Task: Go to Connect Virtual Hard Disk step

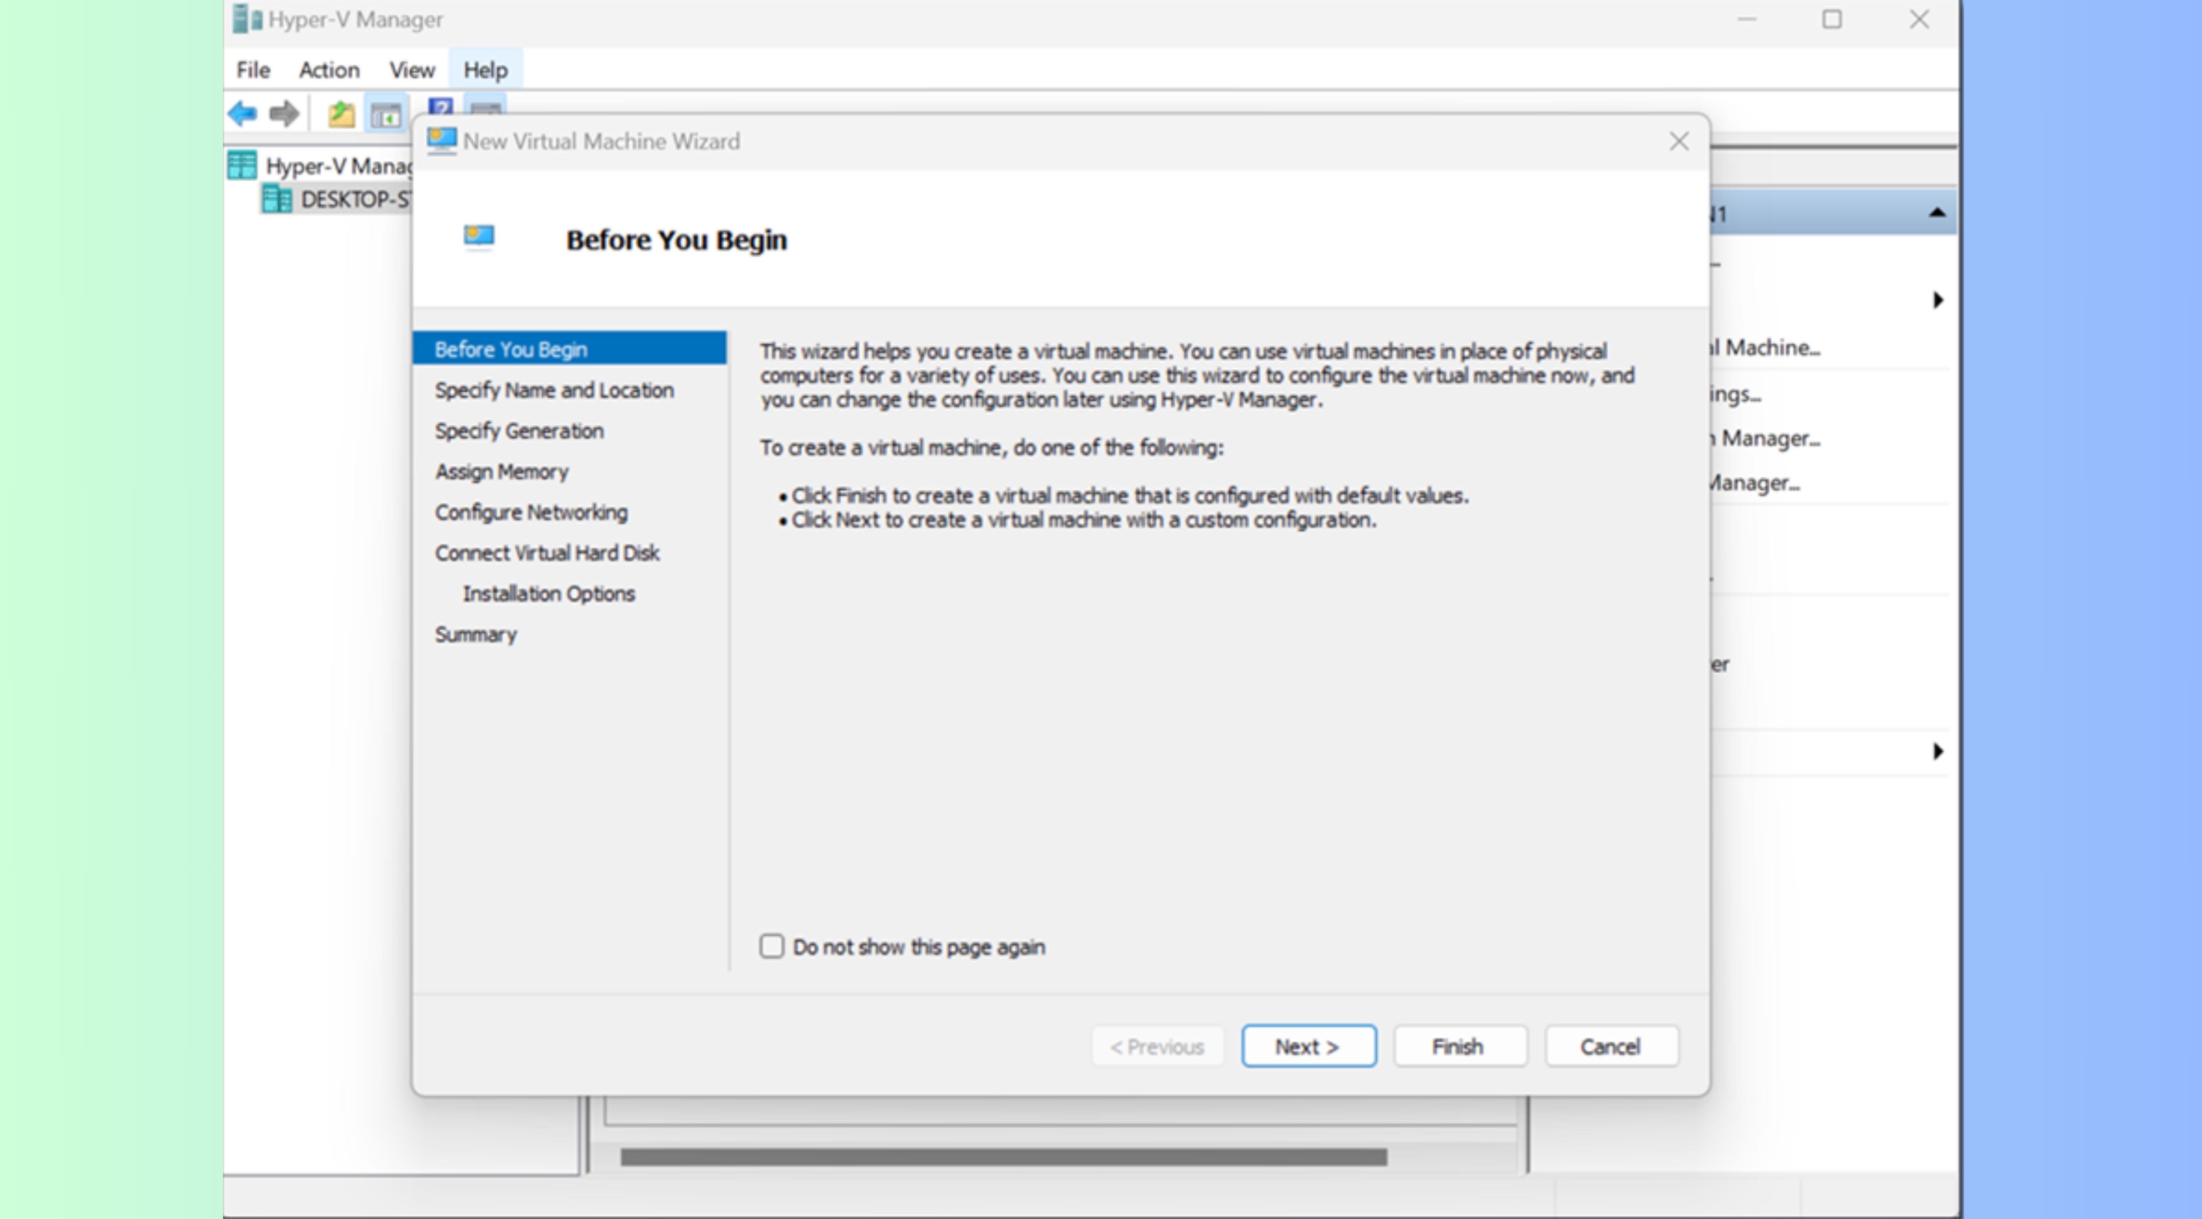Action: (x=547, y=553)
